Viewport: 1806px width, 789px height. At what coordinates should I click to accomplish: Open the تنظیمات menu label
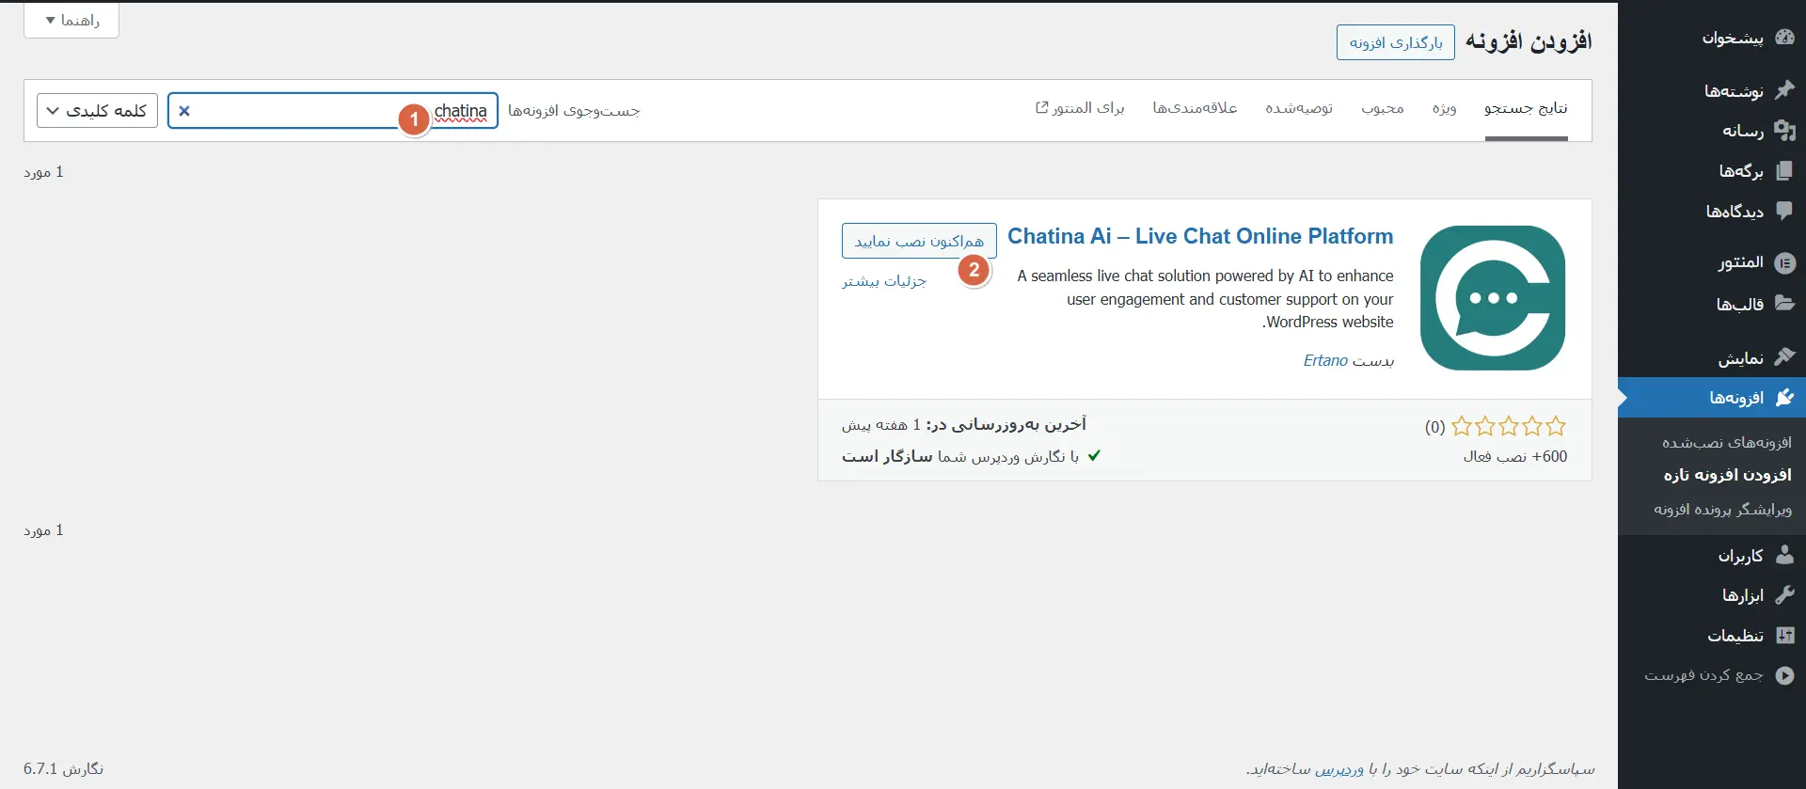[x=1735, y=636]
